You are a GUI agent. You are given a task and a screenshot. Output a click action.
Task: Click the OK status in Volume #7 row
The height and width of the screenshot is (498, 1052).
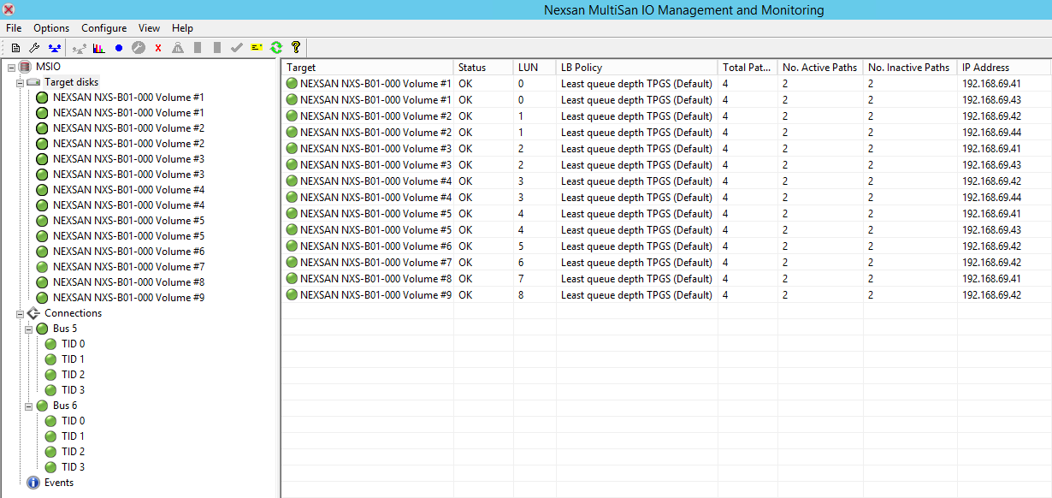465,263
